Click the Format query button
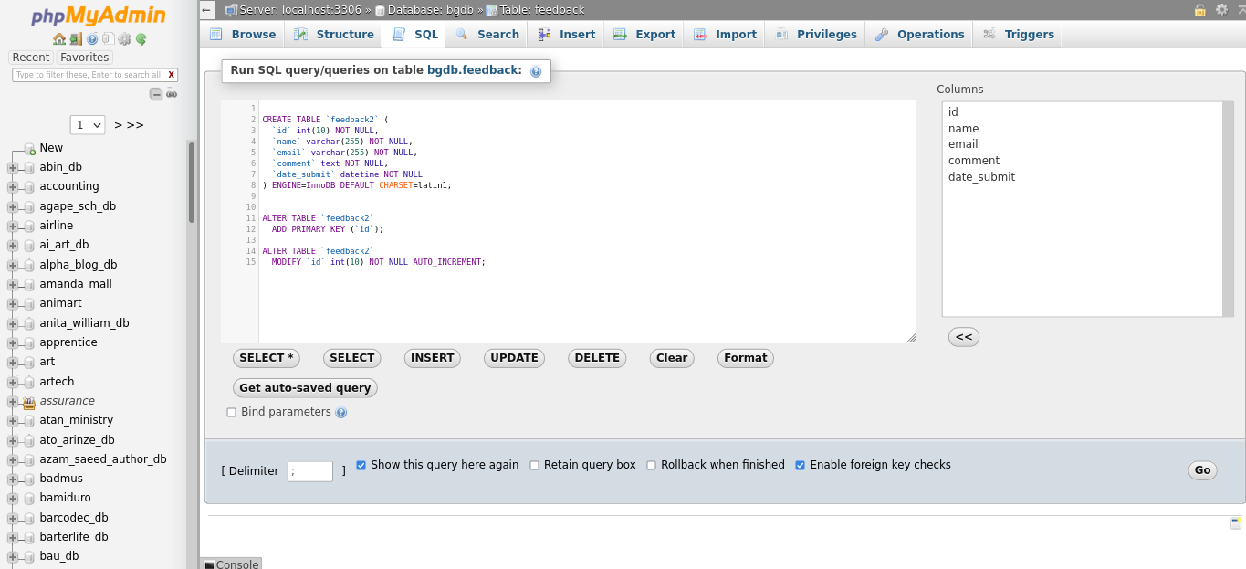 [746, 358]
